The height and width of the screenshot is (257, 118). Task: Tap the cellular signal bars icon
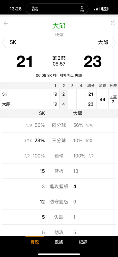coord(97,9)
